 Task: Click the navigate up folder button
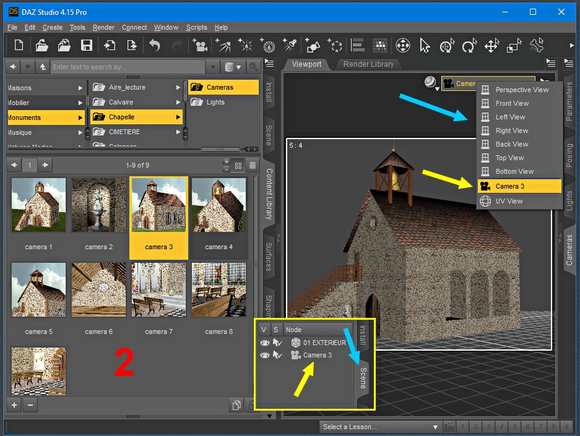[x=43, y=67]
